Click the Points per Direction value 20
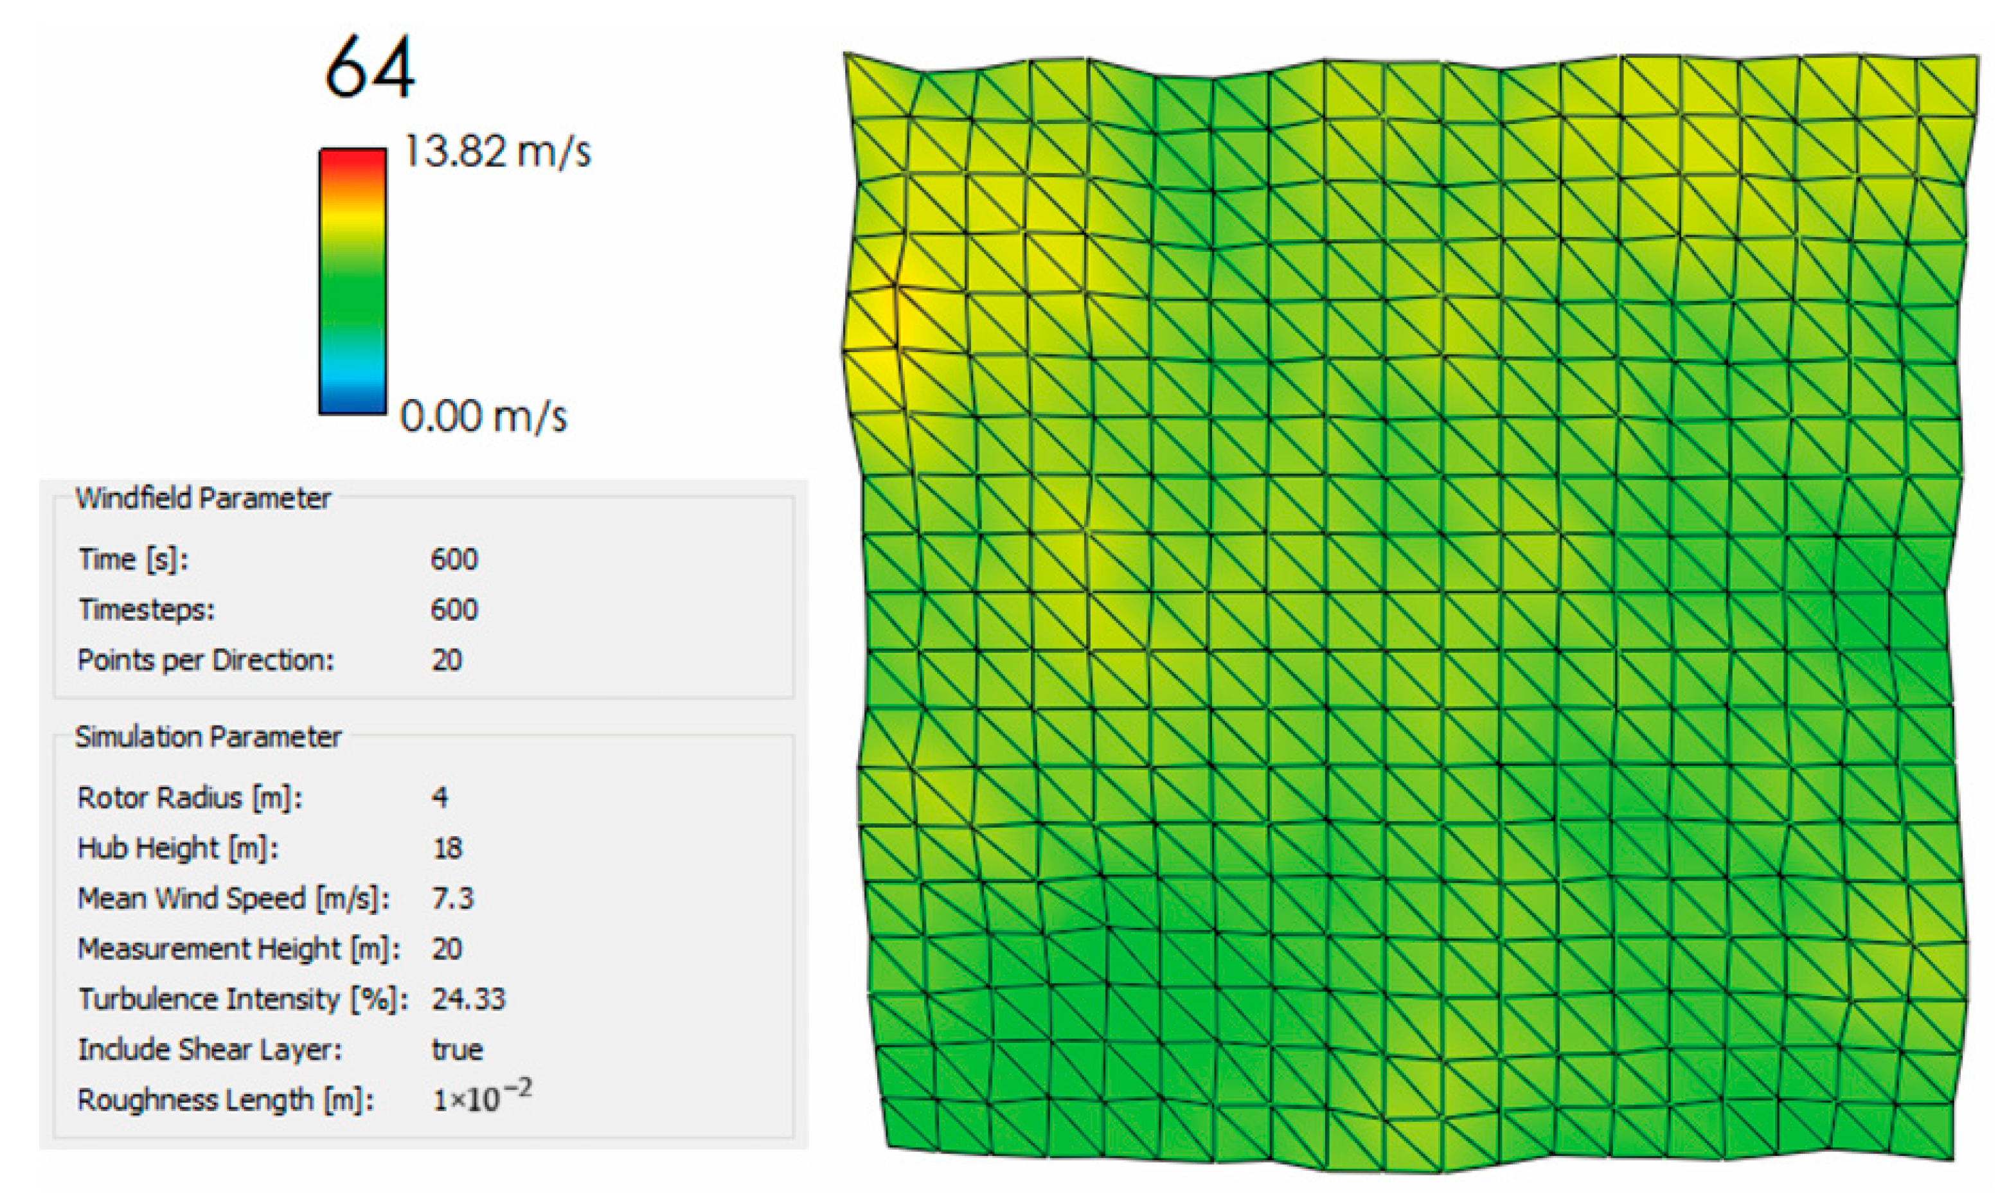The image size is (1998, 1201). pyautogui.click(x=447, y=661)
